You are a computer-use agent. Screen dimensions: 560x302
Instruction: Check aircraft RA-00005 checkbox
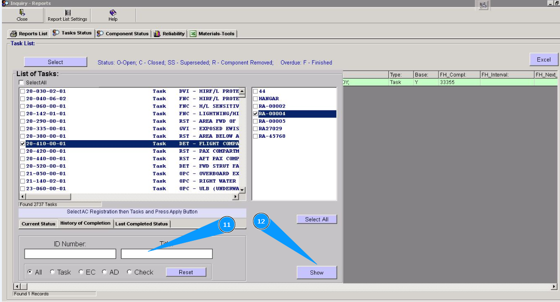coord(255,121)
